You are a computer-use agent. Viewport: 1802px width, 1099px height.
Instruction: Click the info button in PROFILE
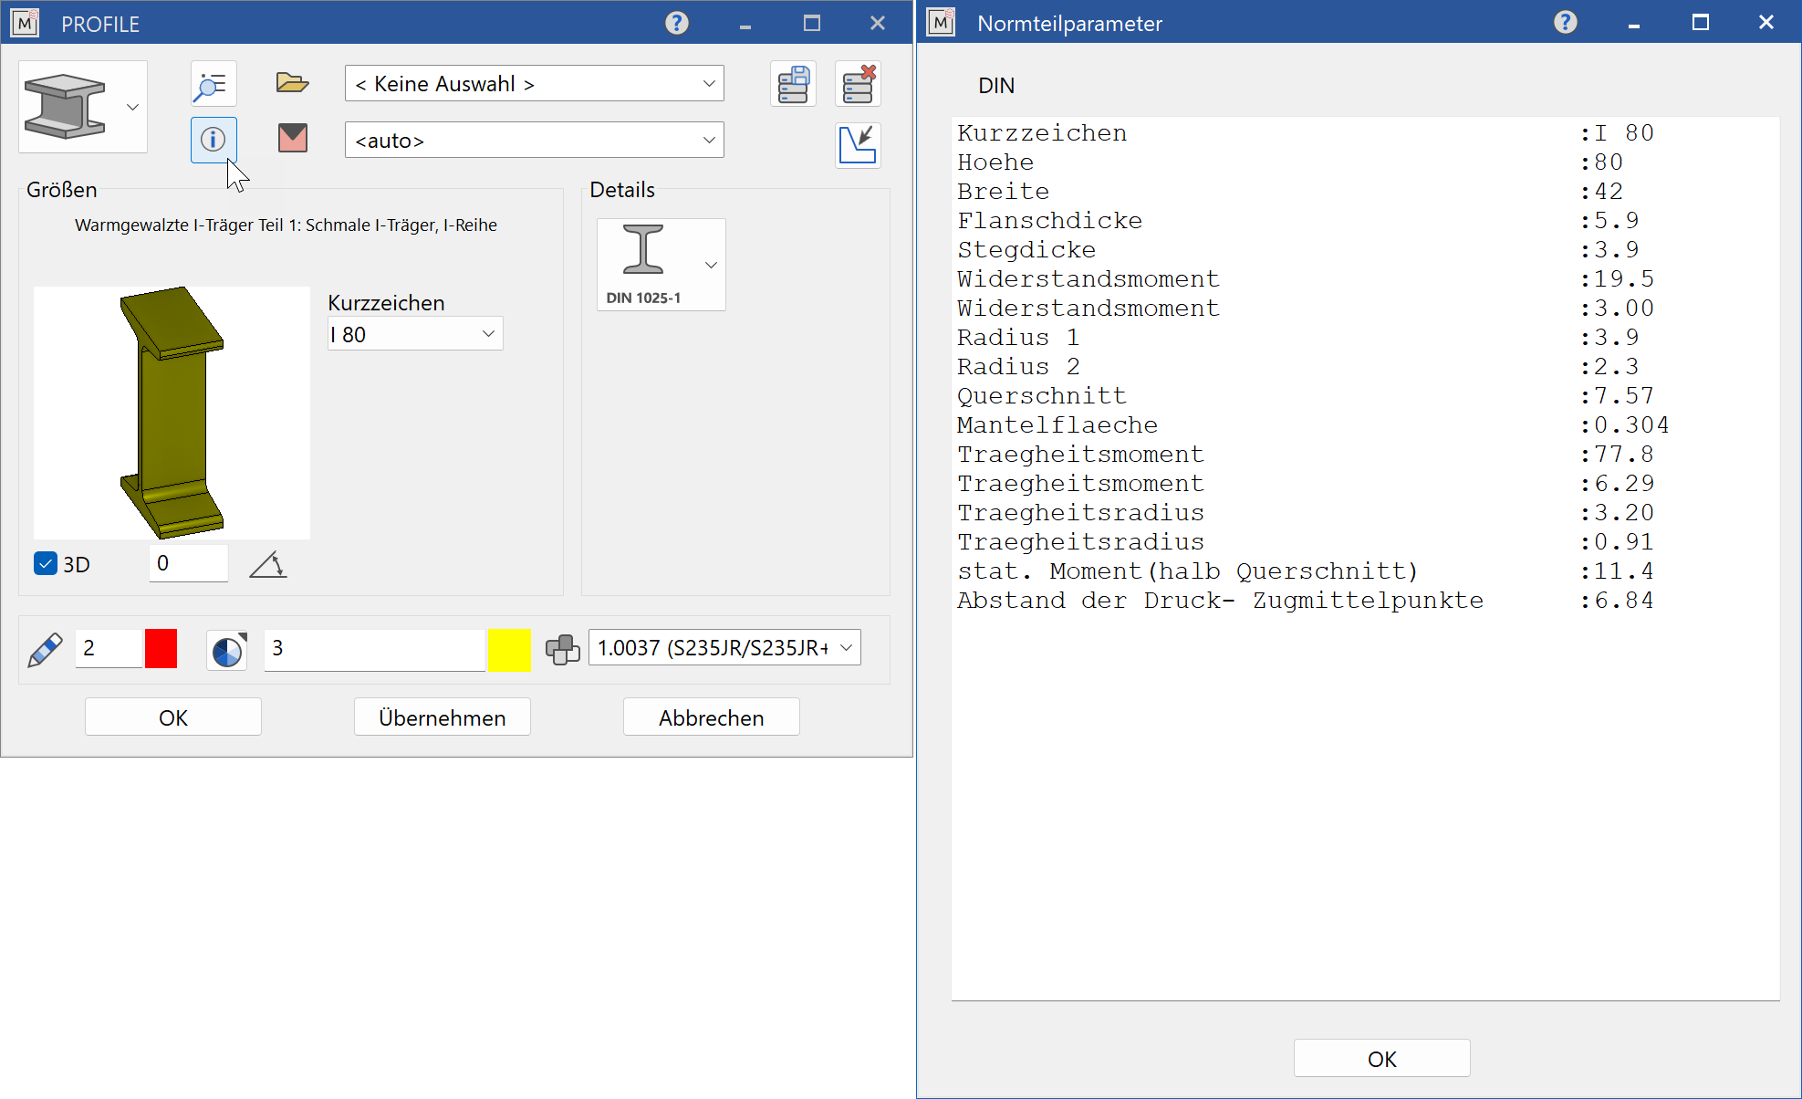click(214, 140)
